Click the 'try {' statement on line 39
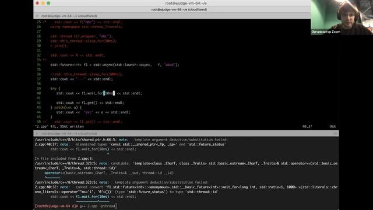The width and height of the screenshot is (373, 210). 55,89
